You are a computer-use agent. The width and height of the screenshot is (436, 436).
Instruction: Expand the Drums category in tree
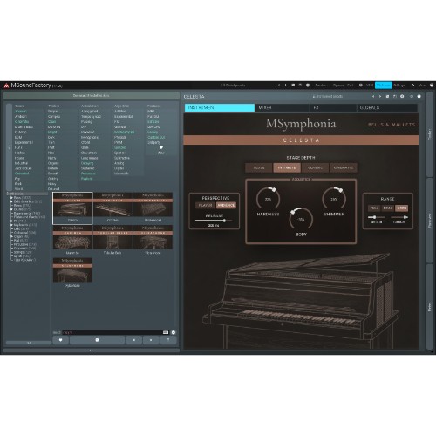pos(11,209)
